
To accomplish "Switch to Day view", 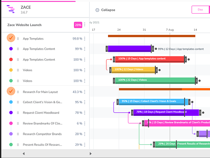I will 201,10.
